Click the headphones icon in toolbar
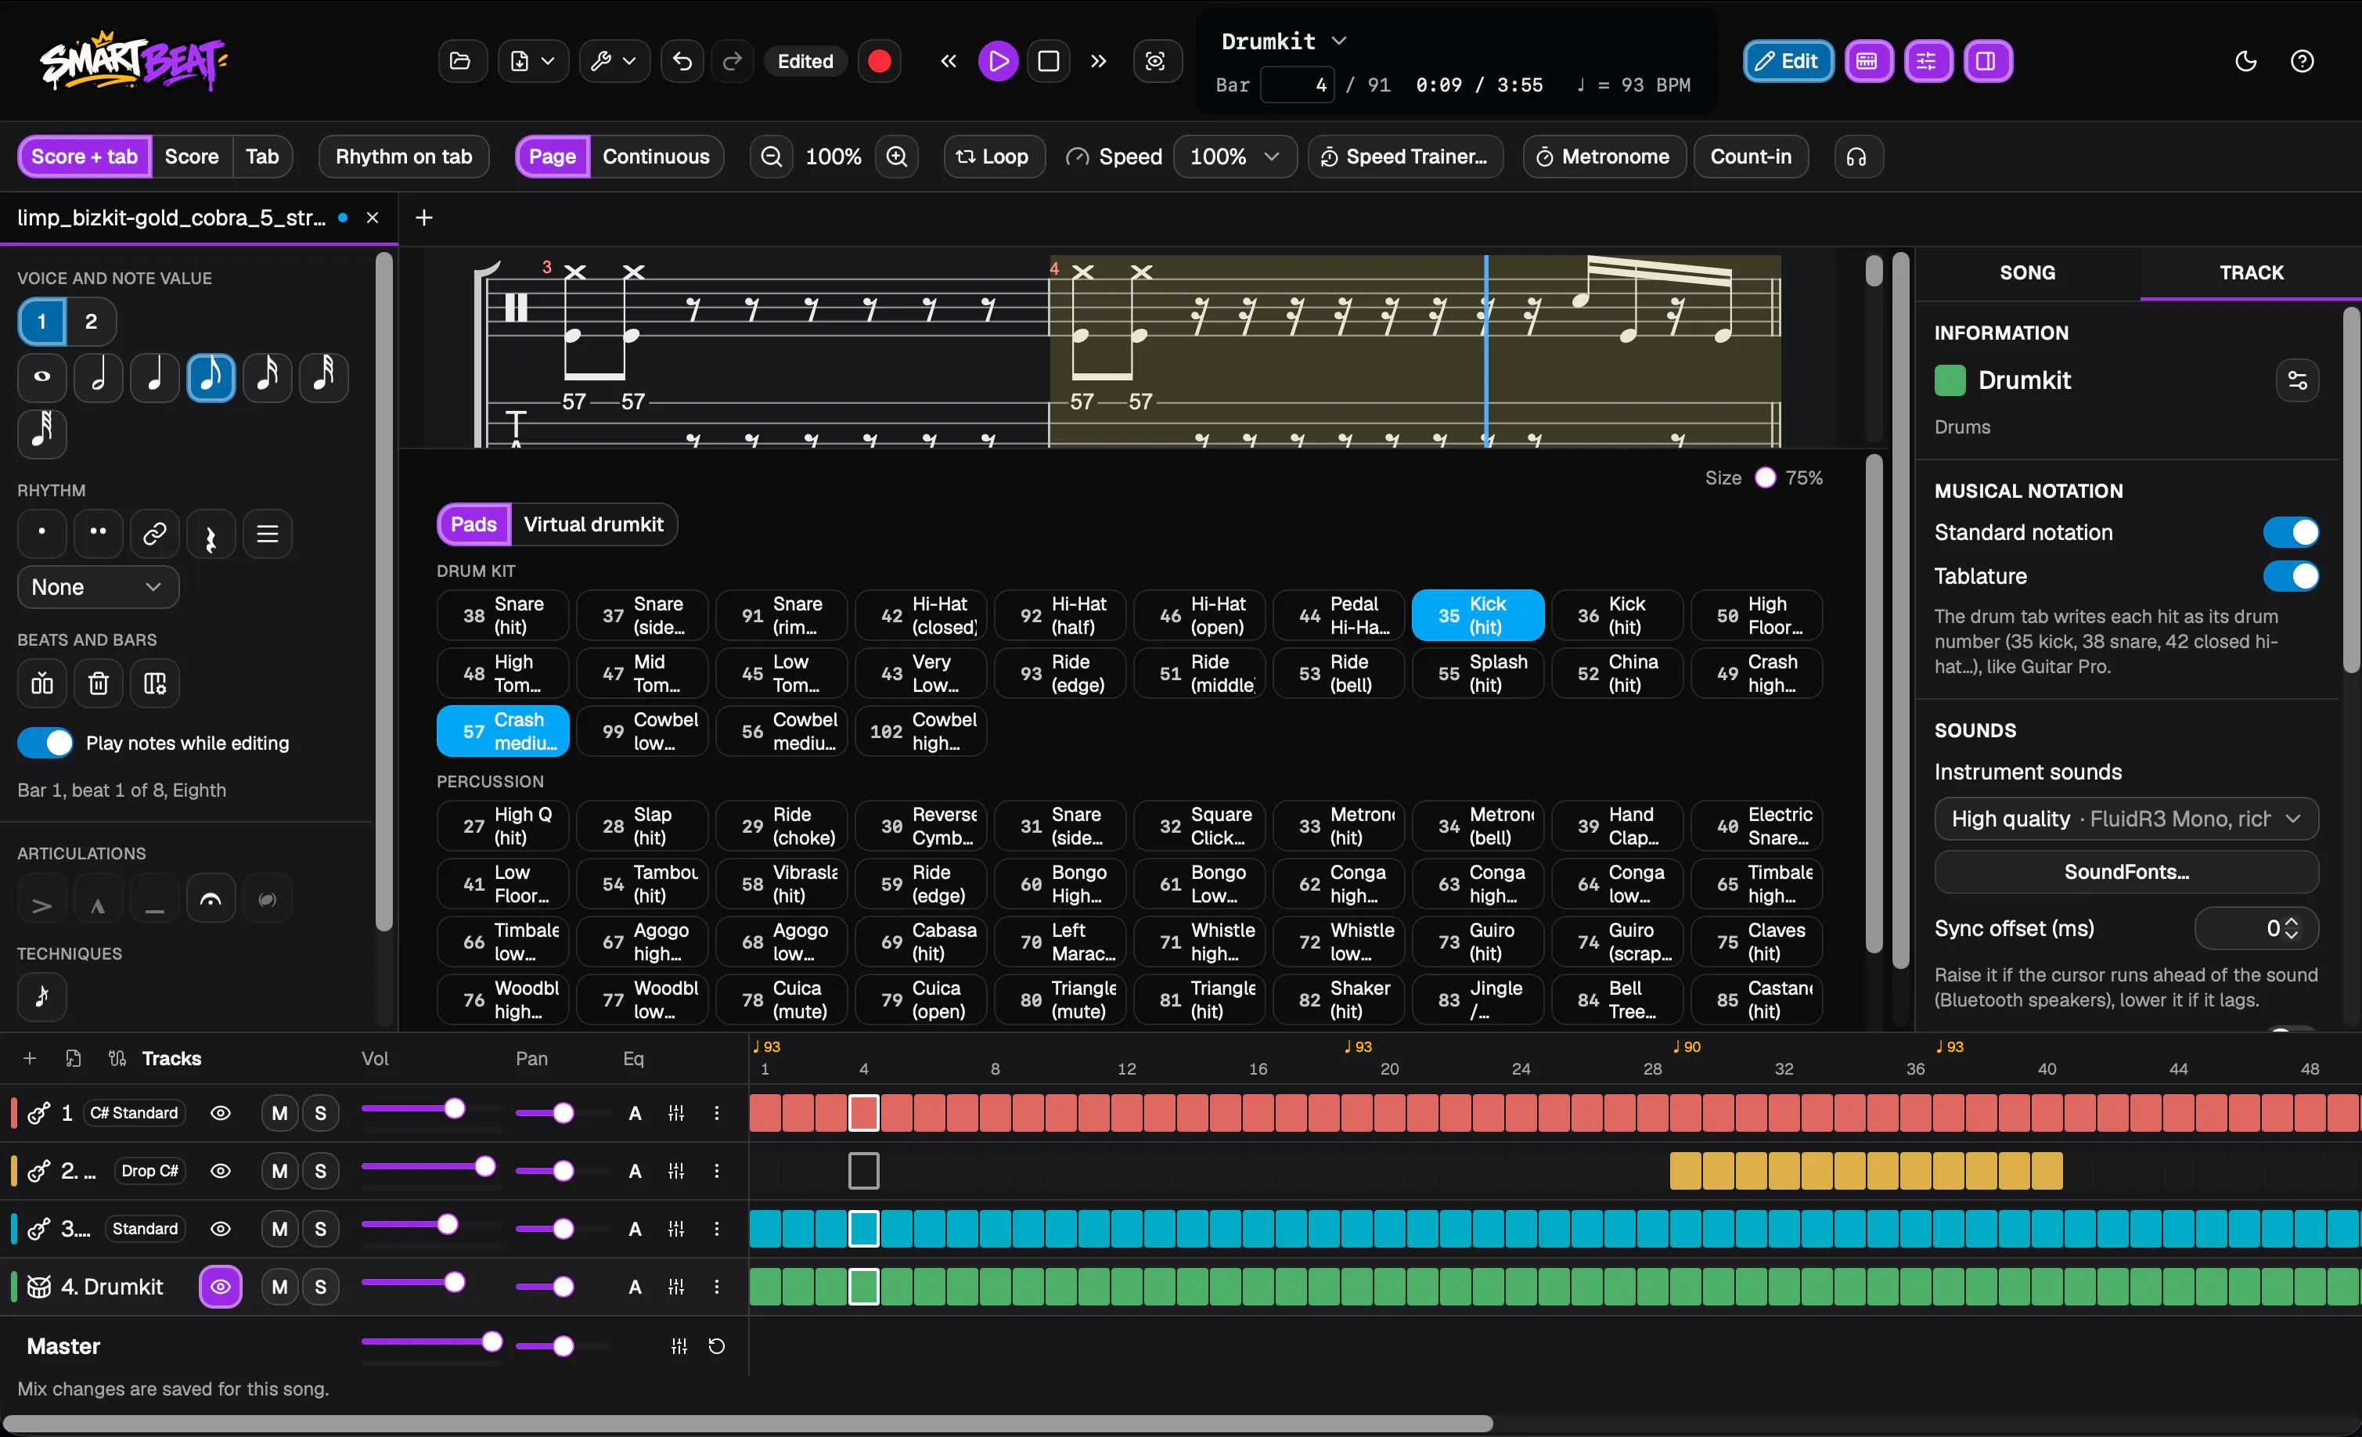Screen dimensions: 2362x1437 click(x=1858, y=157)
